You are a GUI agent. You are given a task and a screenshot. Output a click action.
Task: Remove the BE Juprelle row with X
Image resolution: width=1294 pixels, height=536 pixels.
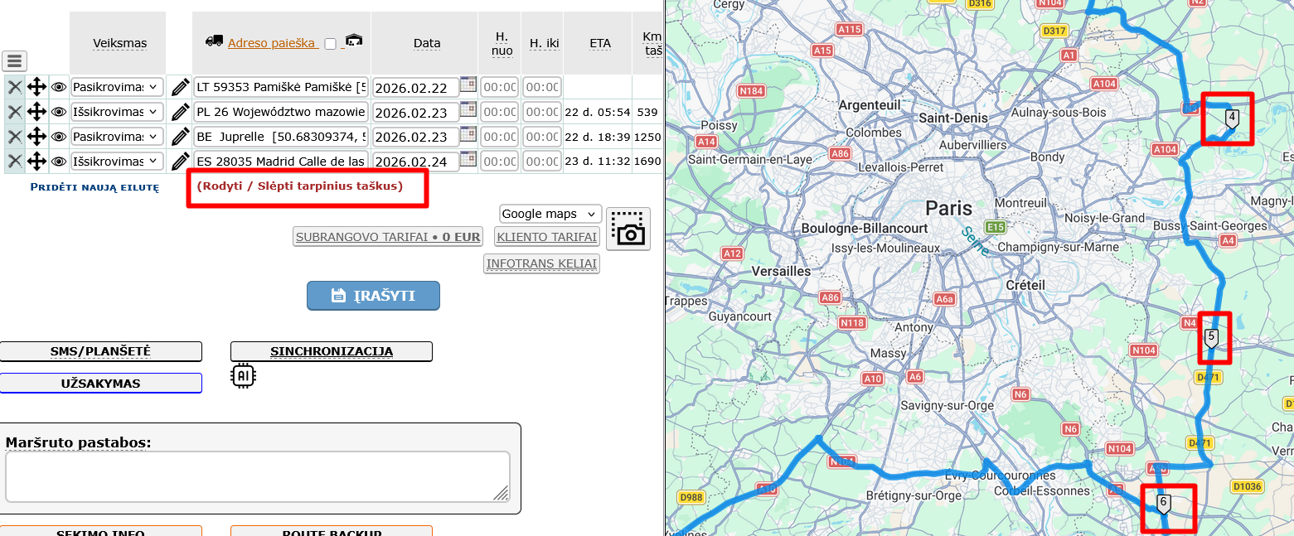pos(15,136)
